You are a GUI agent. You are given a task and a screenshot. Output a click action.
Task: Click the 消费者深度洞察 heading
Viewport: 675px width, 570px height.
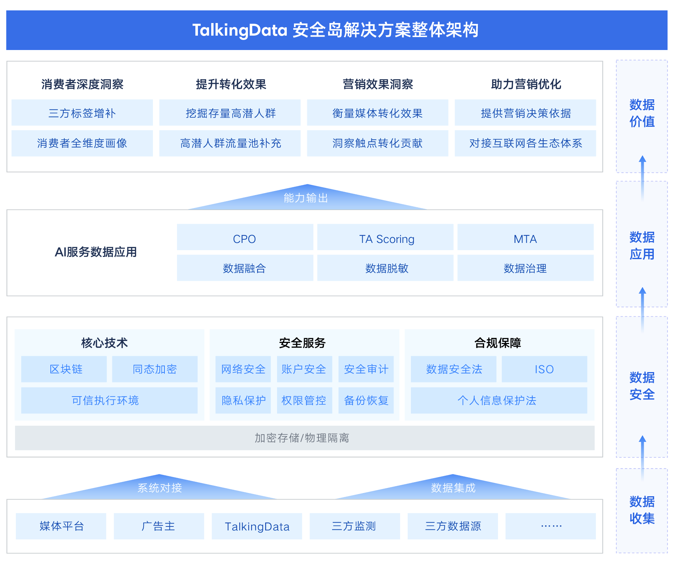point(82,84)
